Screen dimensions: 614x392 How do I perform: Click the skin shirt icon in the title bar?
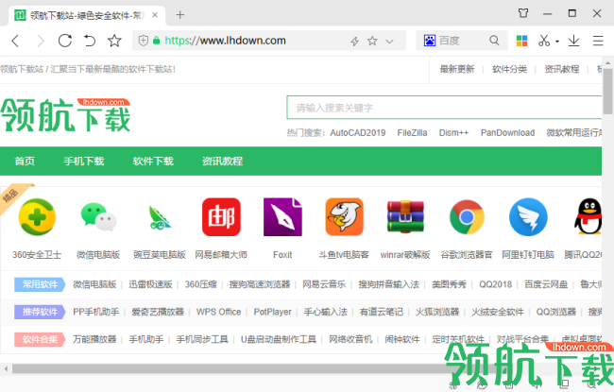point(523,13)
